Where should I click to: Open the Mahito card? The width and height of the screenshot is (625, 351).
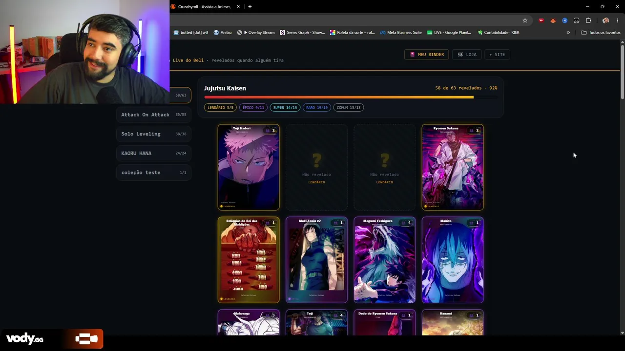tap(453, 260)
